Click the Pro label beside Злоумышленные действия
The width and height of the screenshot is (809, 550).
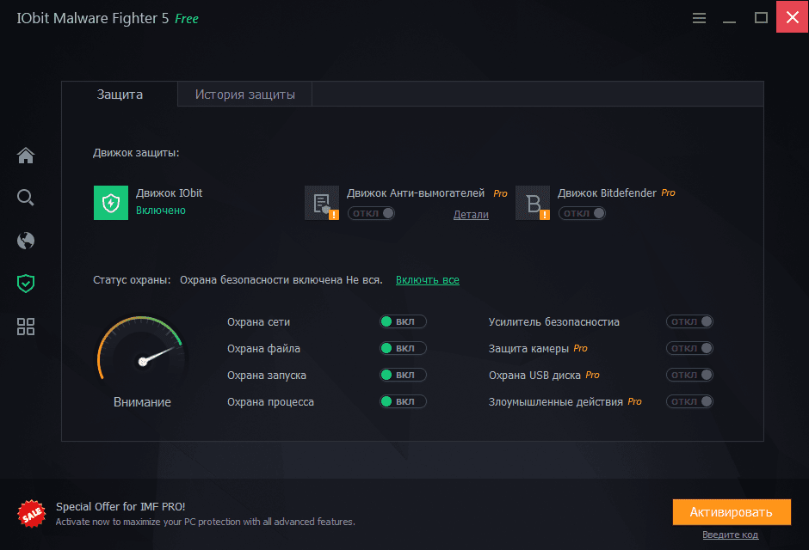634,401
